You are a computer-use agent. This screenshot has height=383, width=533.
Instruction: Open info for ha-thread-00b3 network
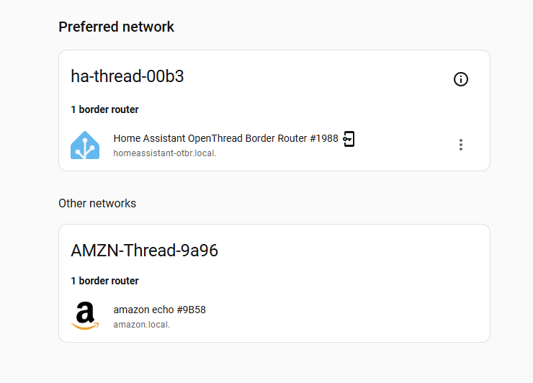460,79
